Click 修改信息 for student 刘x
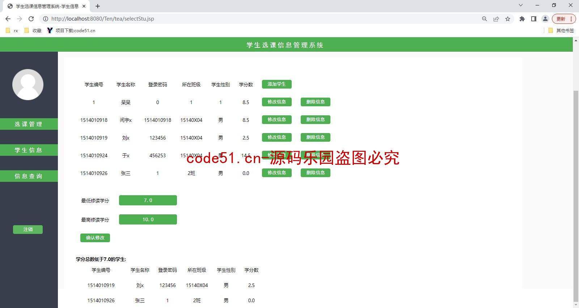The width and height of the screenshot is (579, 308). pyautogui.click(x=277, y=137)
